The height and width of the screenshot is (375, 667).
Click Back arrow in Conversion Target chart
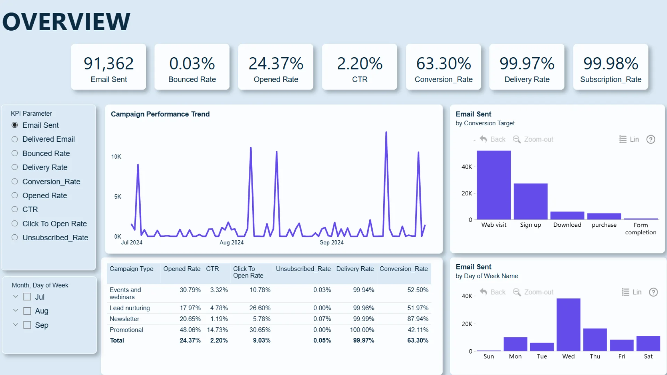coord(483,139)
